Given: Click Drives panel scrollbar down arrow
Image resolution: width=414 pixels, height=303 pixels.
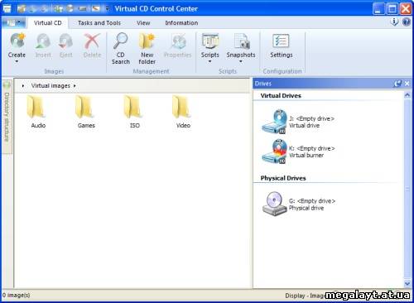Looking at the screenshot, I should click(407, 283).
